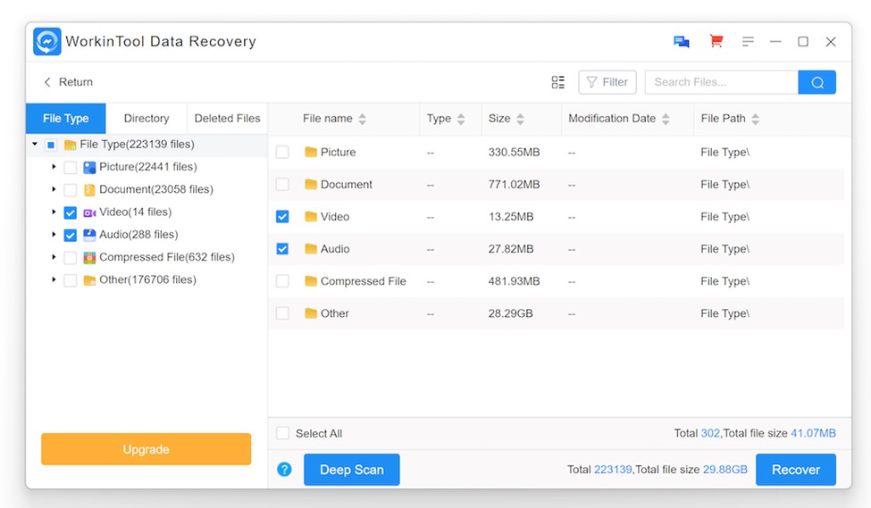Click the Recover button
The width and height of the screenshot is (871, 508).
(x=795, y=470)
